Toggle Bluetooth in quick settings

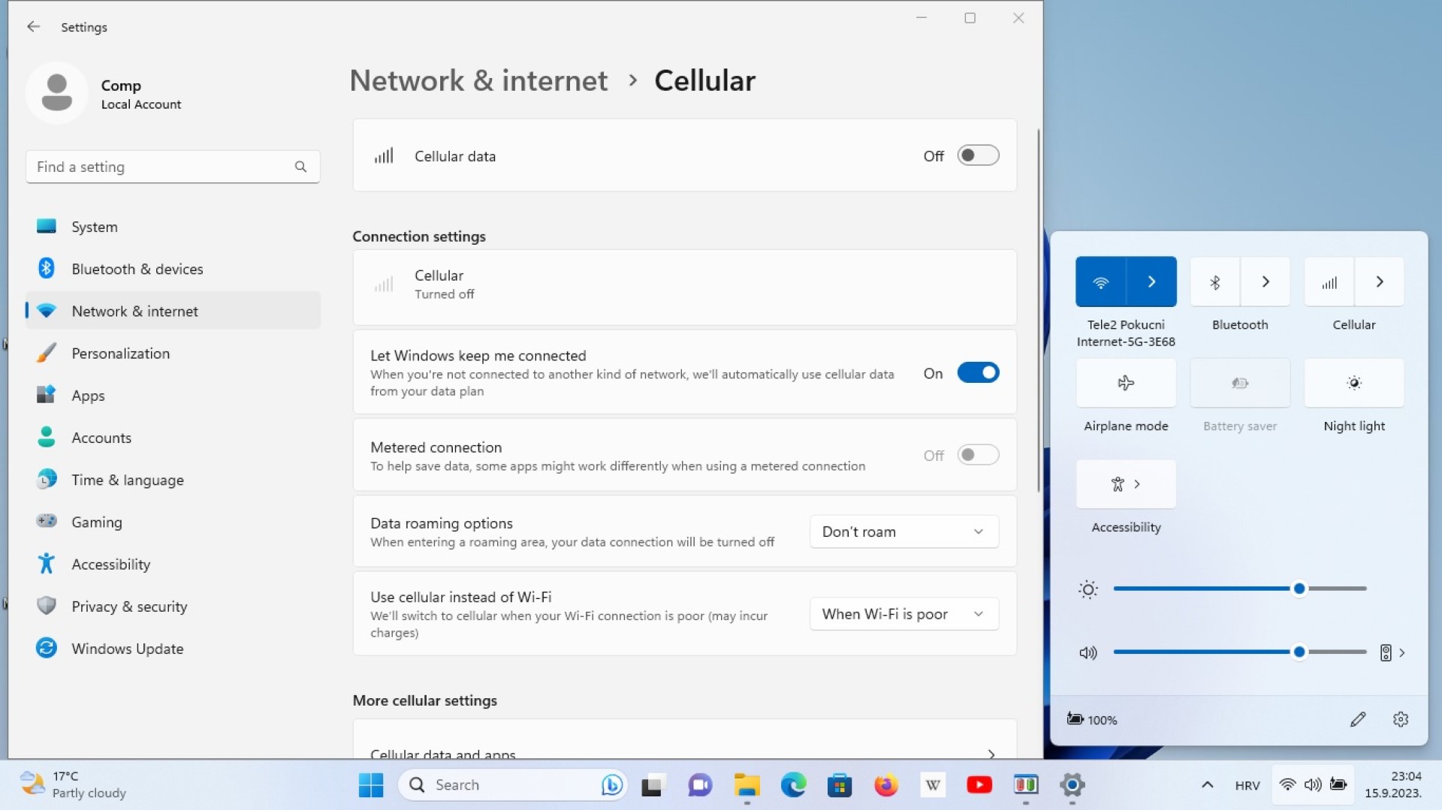click(1215, 282)
